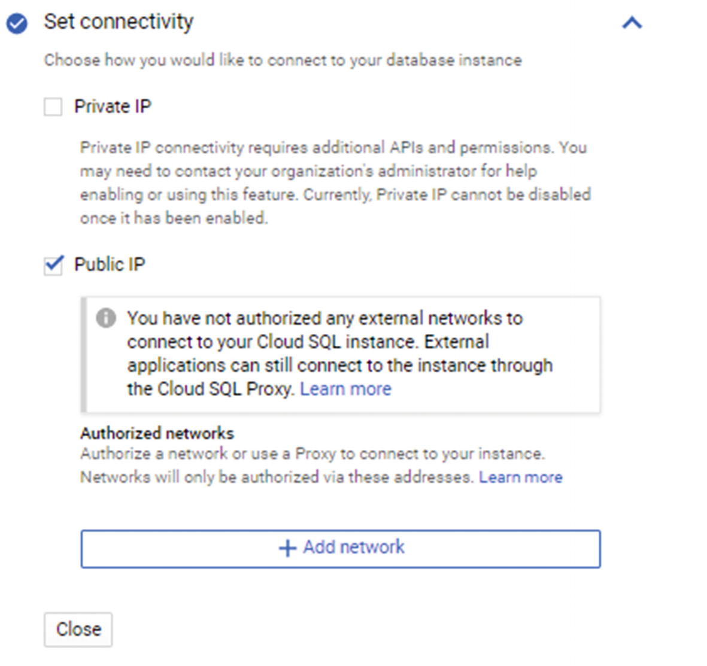Open Learn more link under Authorized networks
The image size is (707, 666).
click(520, 477)
